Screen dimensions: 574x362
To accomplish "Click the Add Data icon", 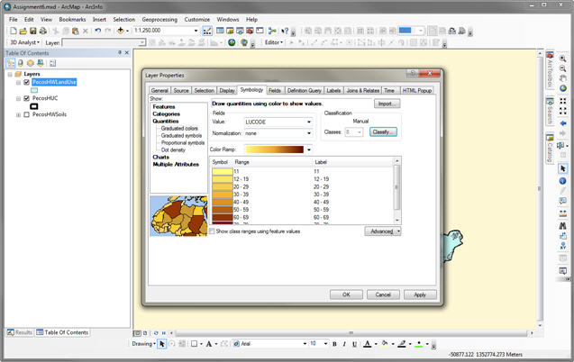I will pyautogui.click(x=120, y=32).
